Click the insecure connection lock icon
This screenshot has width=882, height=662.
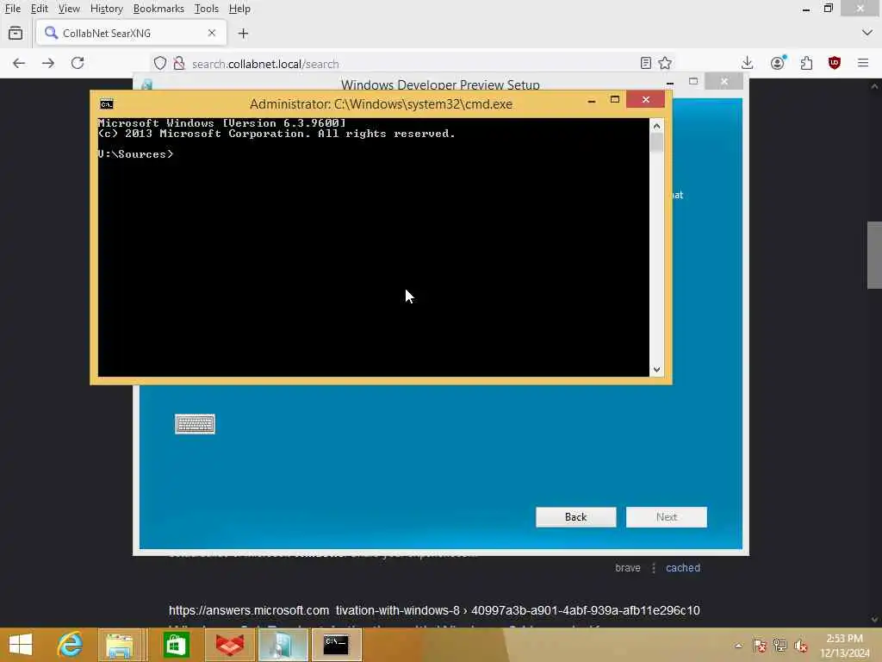click(x=179, y=63)
